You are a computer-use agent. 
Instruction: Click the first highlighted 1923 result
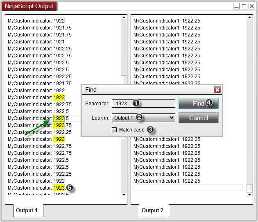click(59, 97)
